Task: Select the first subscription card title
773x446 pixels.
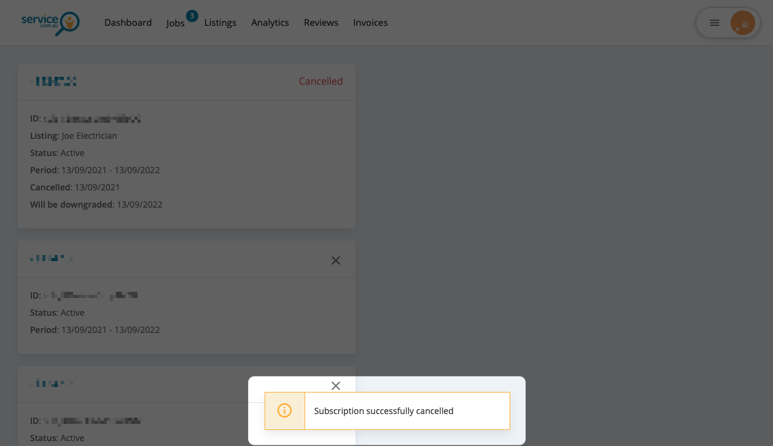Action: [x=55, y=81]
